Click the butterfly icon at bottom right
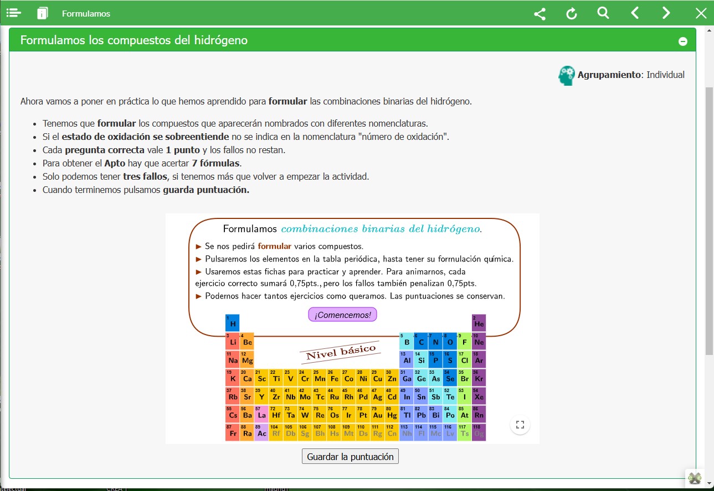This screenshot has width=714, height=491. coord(695,478)
